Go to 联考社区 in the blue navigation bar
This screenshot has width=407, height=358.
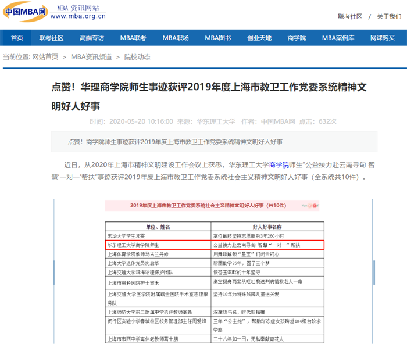[x=51, y=38]
